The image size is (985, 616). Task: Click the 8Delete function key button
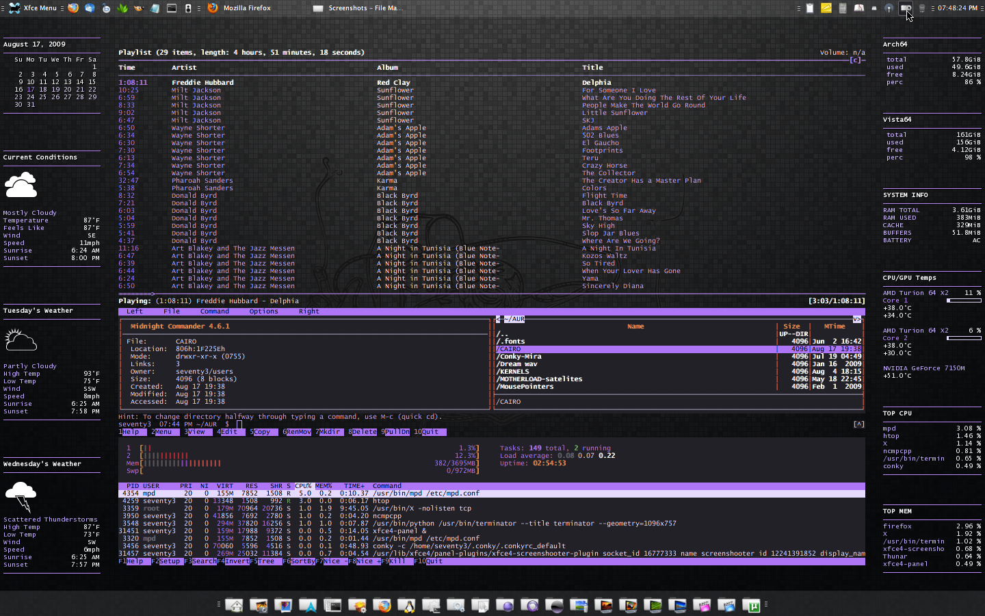363,432
